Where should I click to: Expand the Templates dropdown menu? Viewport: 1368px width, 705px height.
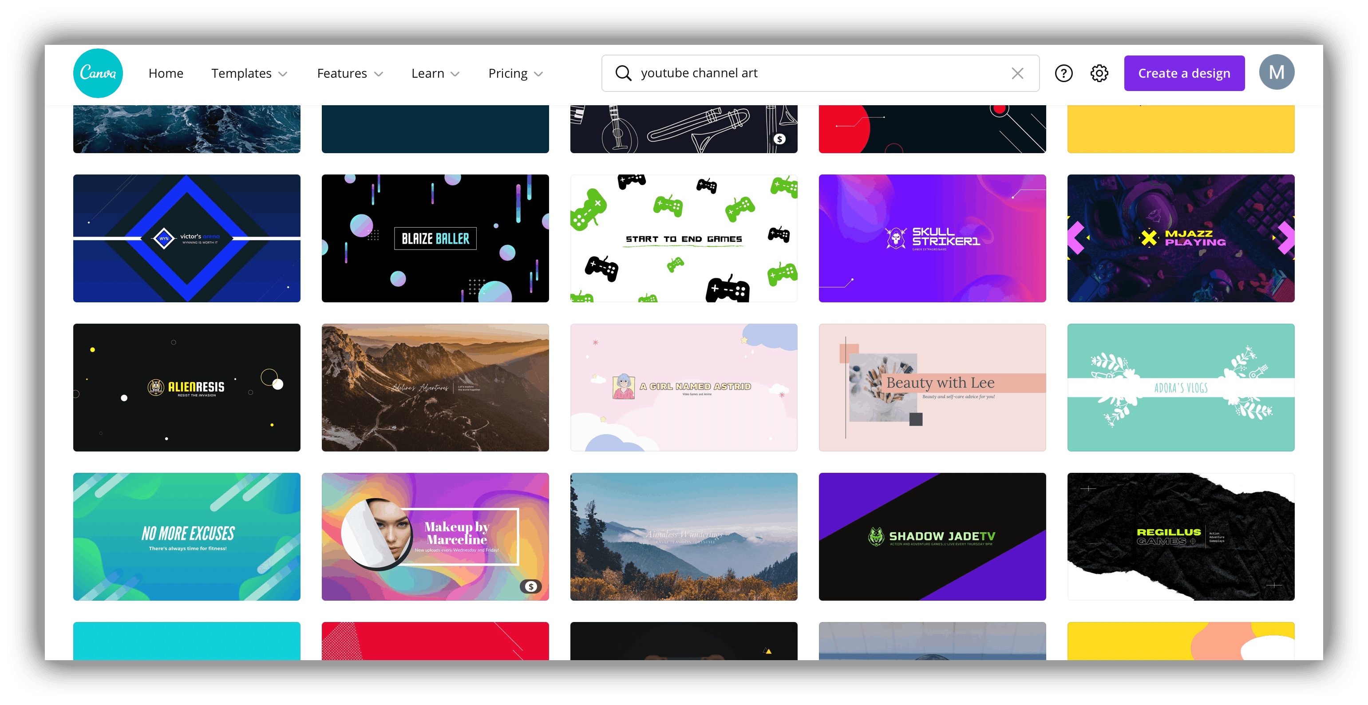[x=249, y=72]
